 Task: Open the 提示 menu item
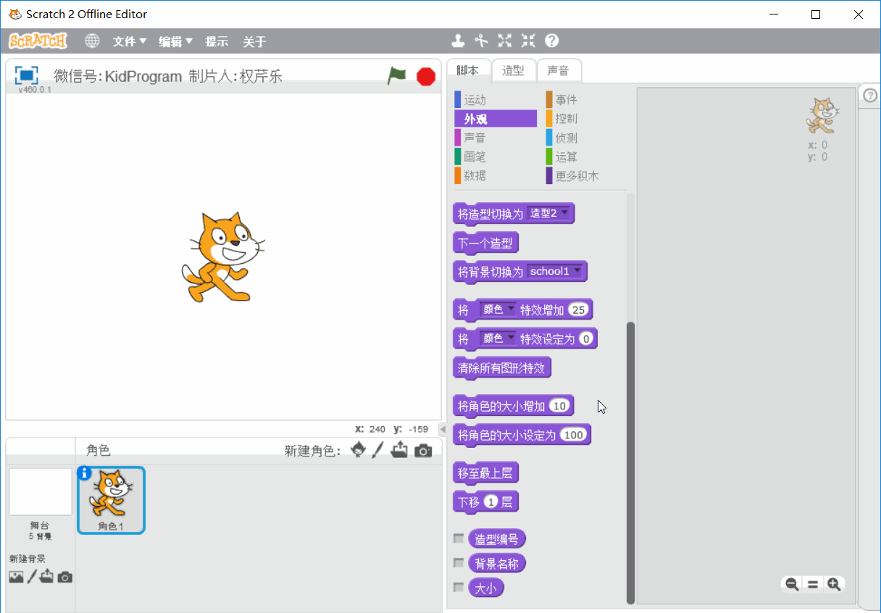click(x=217, y=41)
